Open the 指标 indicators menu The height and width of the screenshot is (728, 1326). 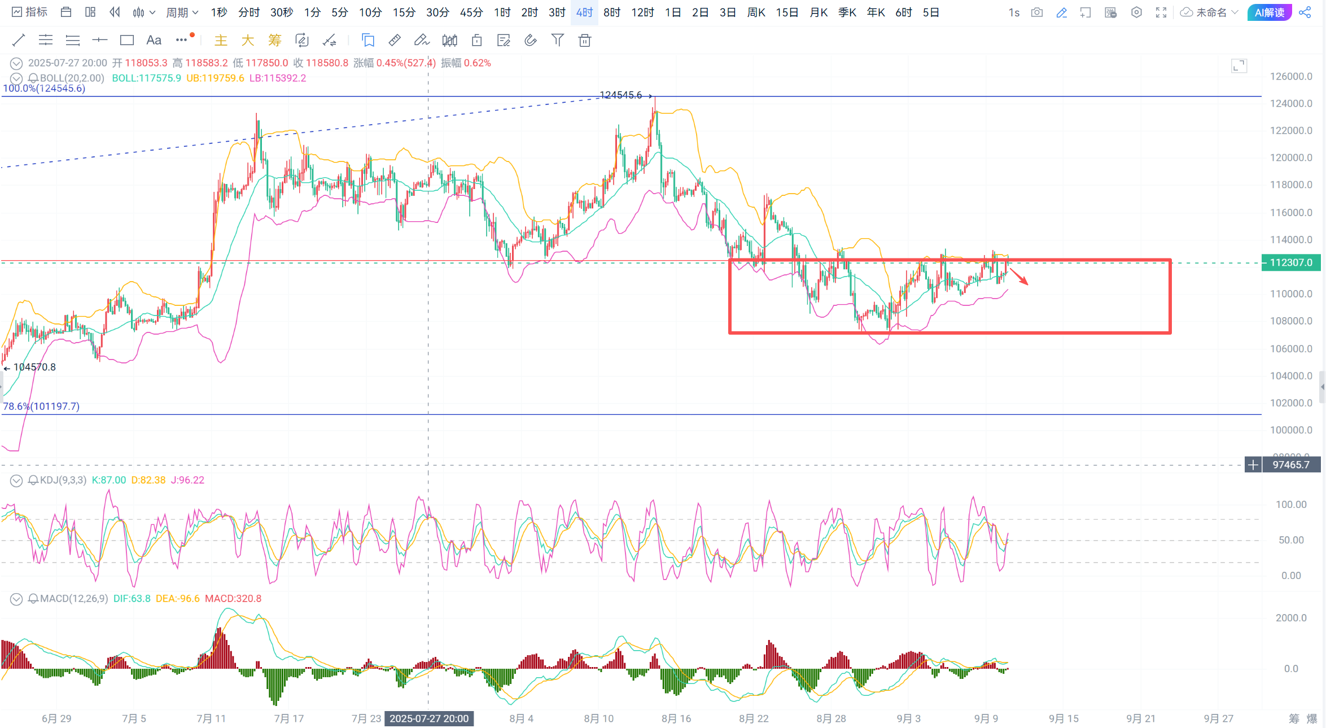30,12
